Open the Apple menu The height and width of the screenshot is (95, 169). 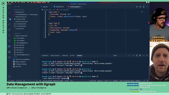9,2
